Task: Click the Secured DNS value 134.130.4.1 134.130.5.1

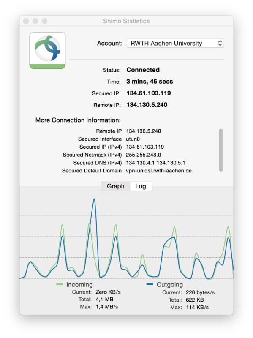Action: 155,163
